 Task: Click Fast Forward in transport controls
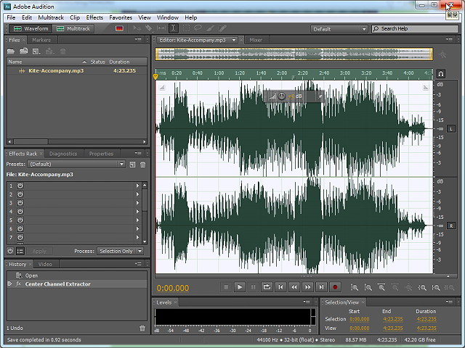(308, 287)
